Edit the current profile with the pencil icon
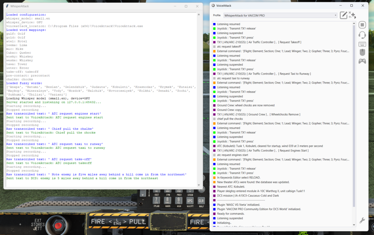 tap(343, 15)
